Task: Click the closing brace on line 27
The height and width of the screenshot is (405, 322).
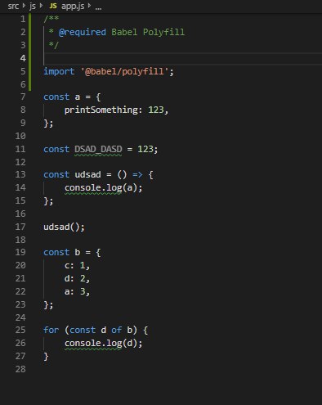Action: (46, 357)
